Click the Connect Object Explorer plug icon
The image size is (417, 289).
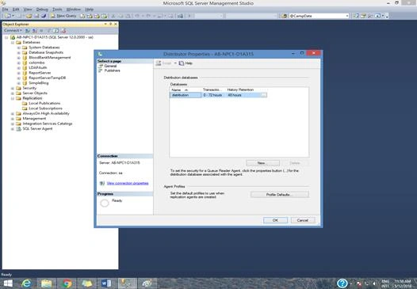(x=28, y=31)
